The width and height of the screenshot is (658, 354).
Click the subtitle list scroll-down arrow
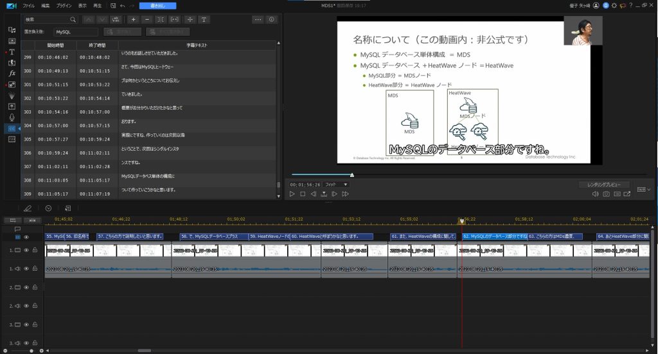[x=279, y=196]
